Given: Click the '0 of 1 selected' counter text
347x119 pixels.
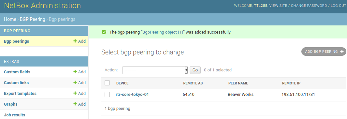Looking at the screenshot, I should (218, 70).
